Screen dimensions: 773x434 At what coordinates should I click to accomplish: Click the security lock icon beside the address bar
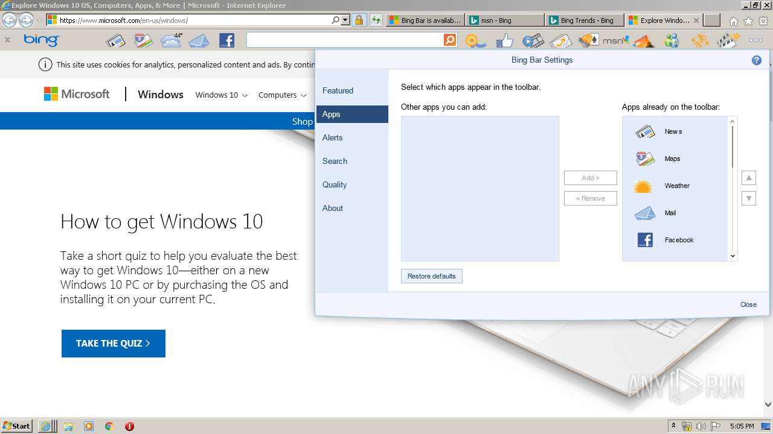pyautogui.click(x=359, y=20)
